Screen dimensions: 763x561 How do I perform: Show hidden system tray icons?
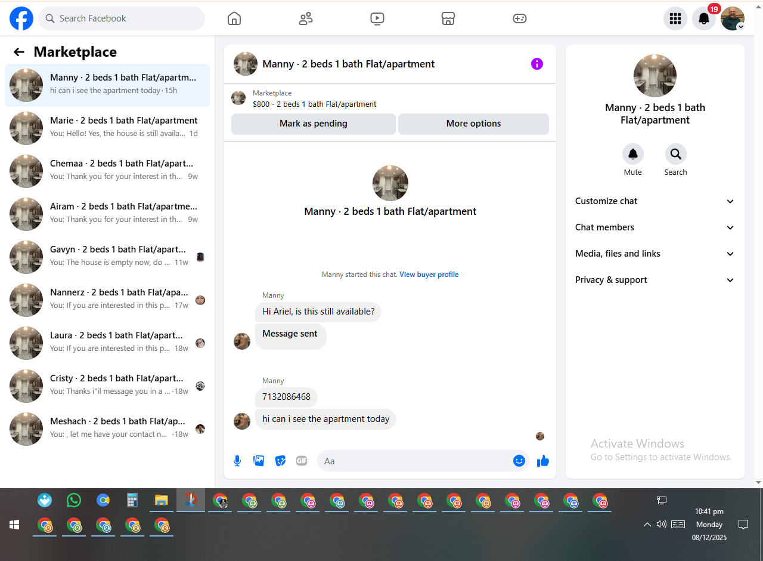pyautogui.click(x=647, y=525)
